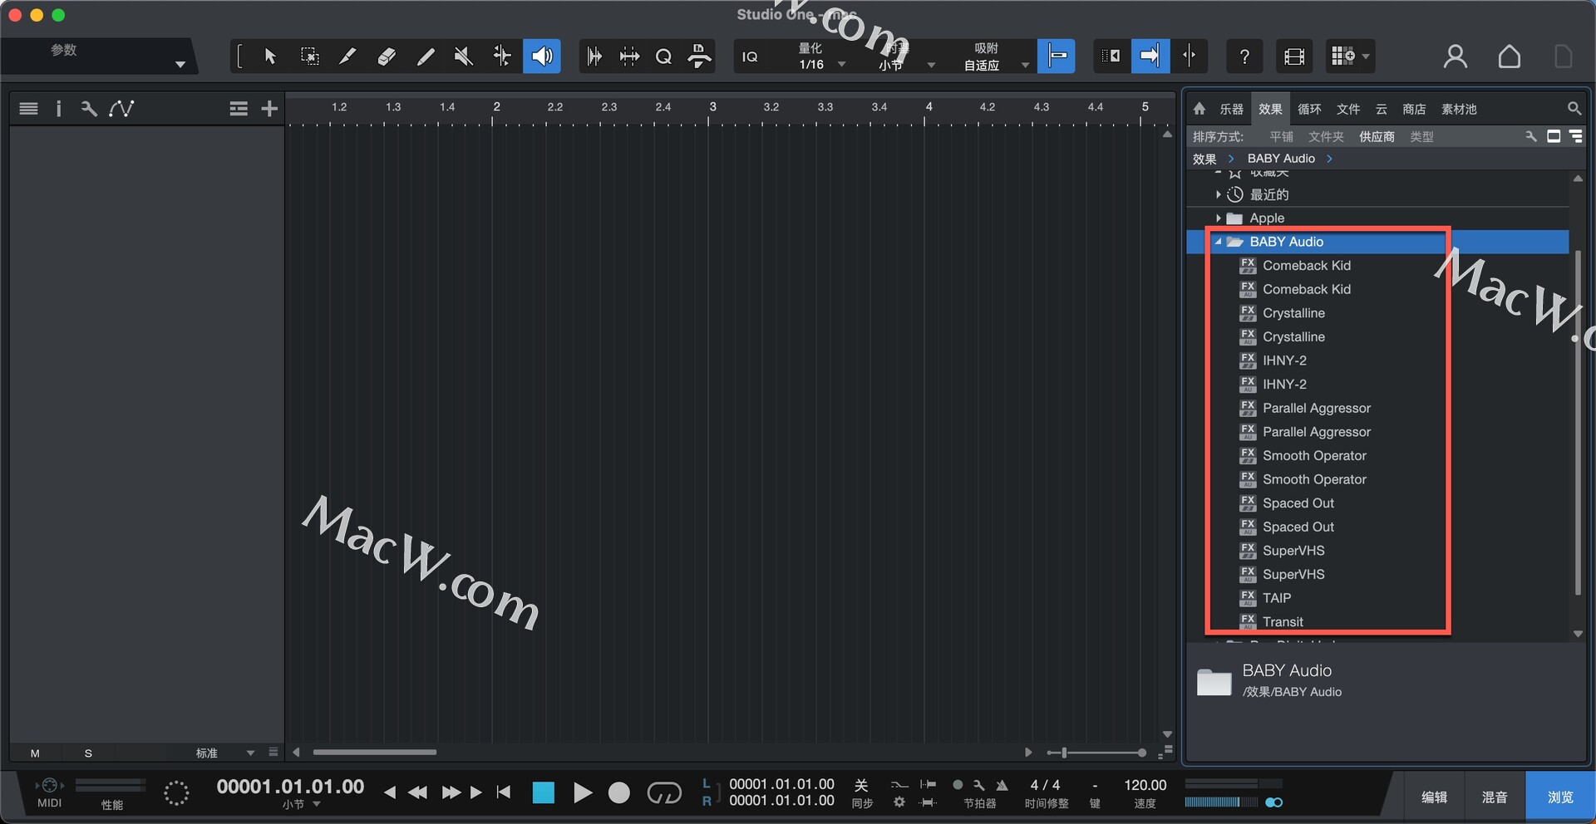This screenshot has height=824, width=1596.
Task: Open the layout grid dropdown arrow
Action: (x=1366, y=56)
